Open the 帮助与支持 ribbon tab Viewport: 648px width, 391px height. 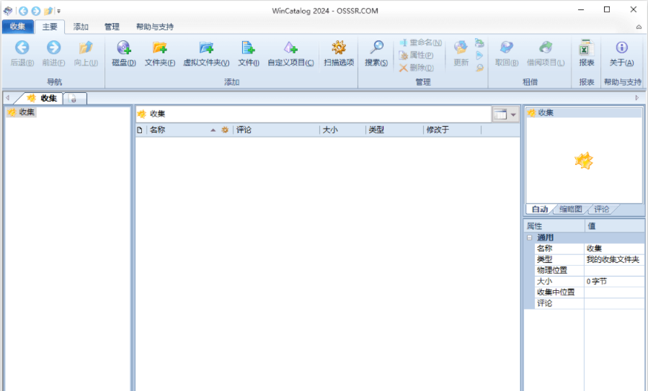pos(152,27)
